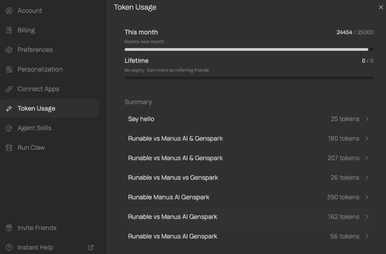Screen dimensions: 386x254
Task: Expand chevron for the 390 tokens row
Action: point(367,197)
